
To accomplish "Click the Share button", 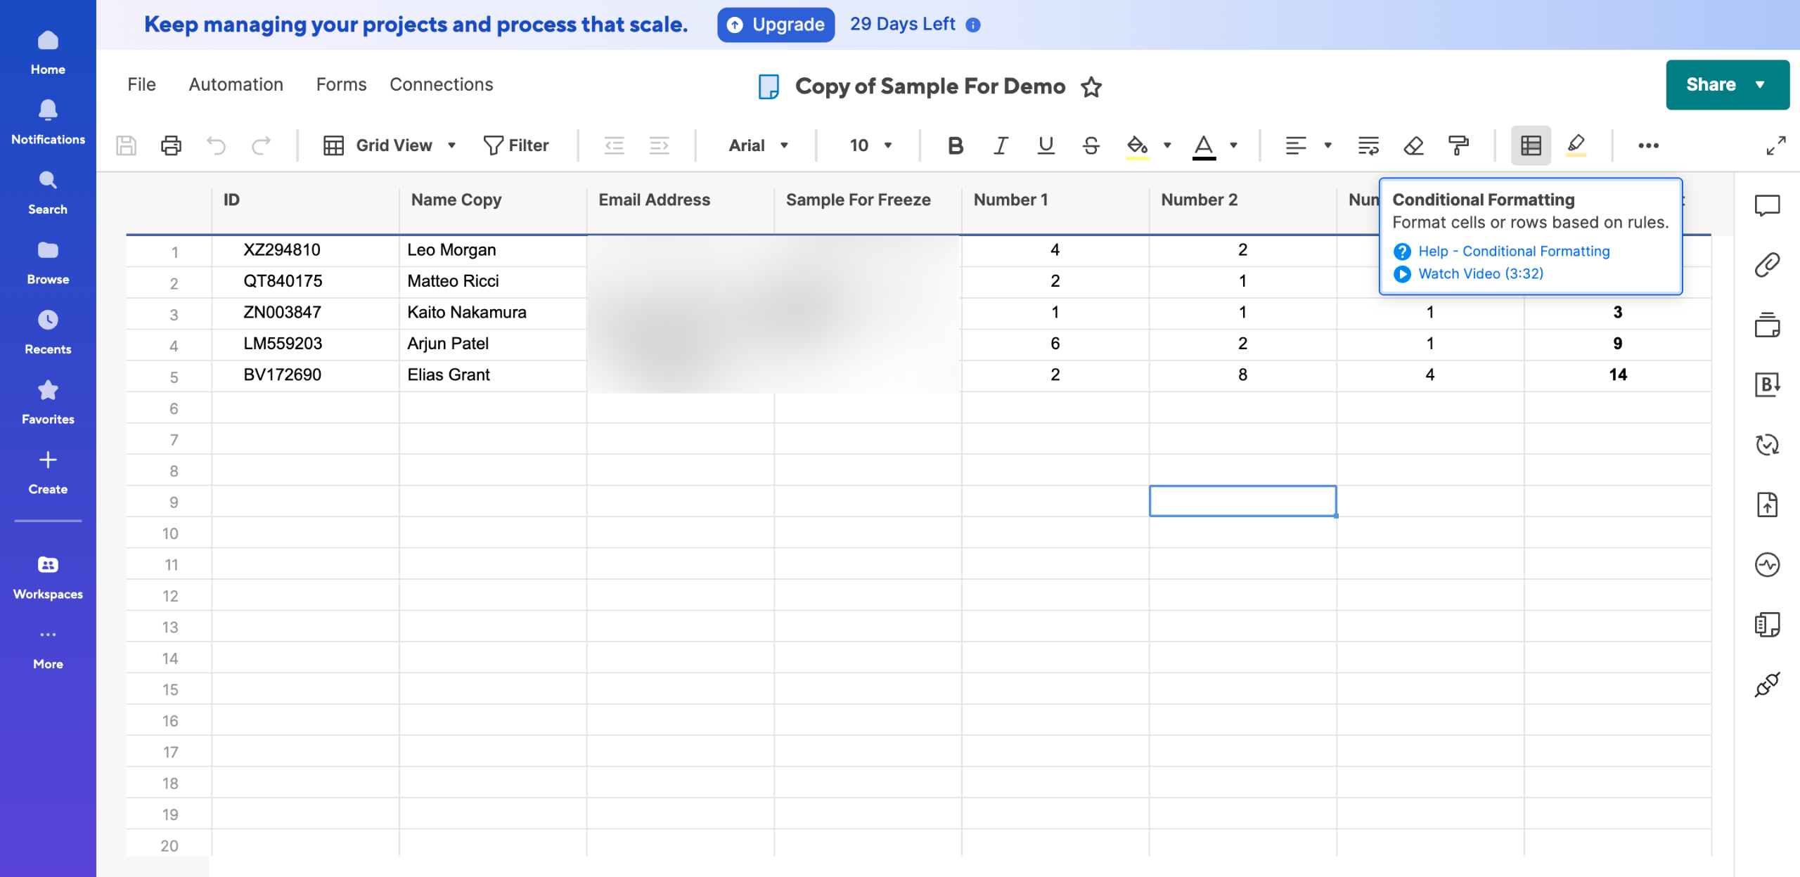I will click(1727, 84).
